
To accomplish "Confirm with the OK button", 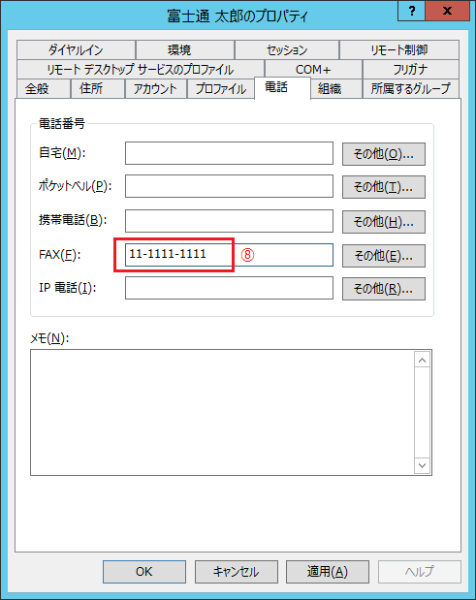I will pyautogui.click(x=144, y=572).
